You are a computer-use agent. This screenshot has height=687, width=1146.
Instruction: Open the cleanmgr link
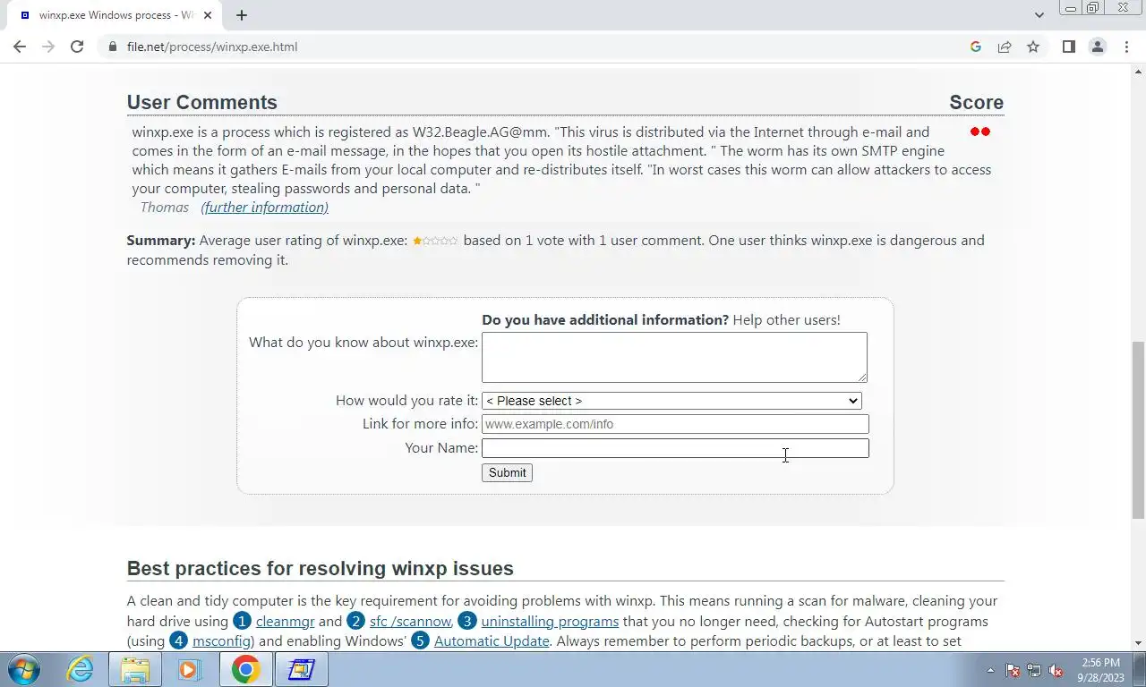pos(285,621)
